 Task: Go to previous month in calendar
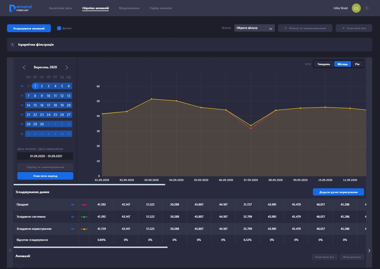click(x=24, y=68)
